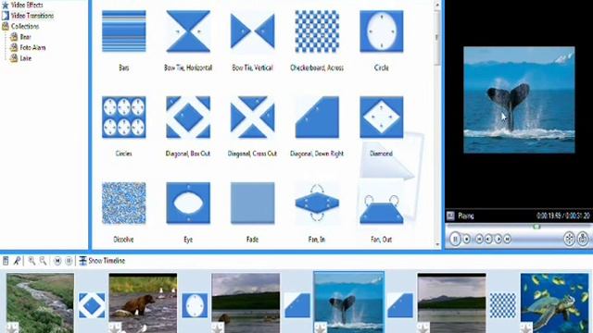593x333 pixels.
Task: Select the Diagonal, Cross Out transition
Action: [x=252, y=117]
